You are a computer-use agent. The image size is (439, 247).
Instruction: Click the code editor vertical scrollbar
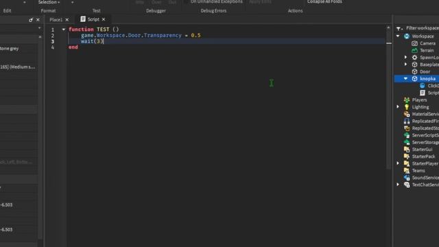[x=389, y=97]
